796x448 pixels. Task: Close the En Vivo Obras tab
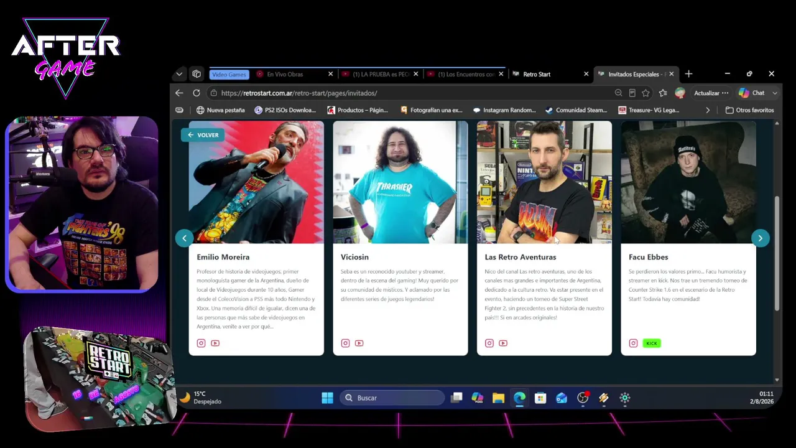[331, 74]
